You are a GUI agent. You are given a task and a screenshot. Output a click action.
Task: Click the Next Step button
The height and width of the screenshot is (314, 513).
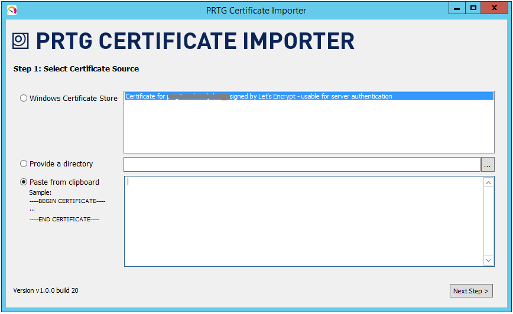tap(471, 291)
